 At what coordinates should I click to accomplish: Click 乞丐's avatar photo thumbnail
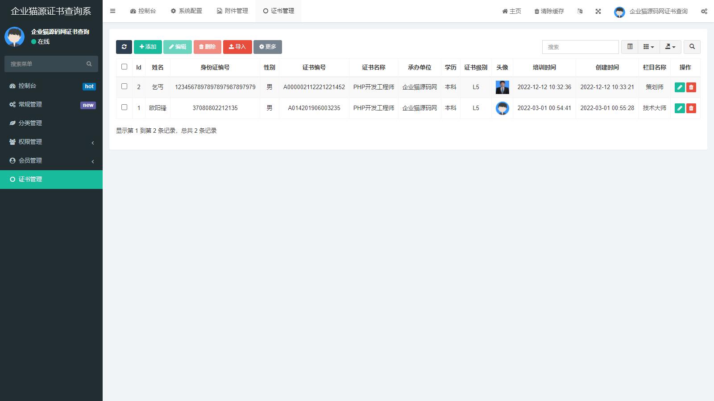(502, 87)
